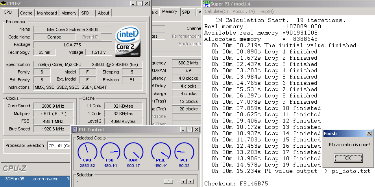Click the Intel Core 2 Extreme logo
The height and width of the screenshot is (187, 375).
point(127,41)
